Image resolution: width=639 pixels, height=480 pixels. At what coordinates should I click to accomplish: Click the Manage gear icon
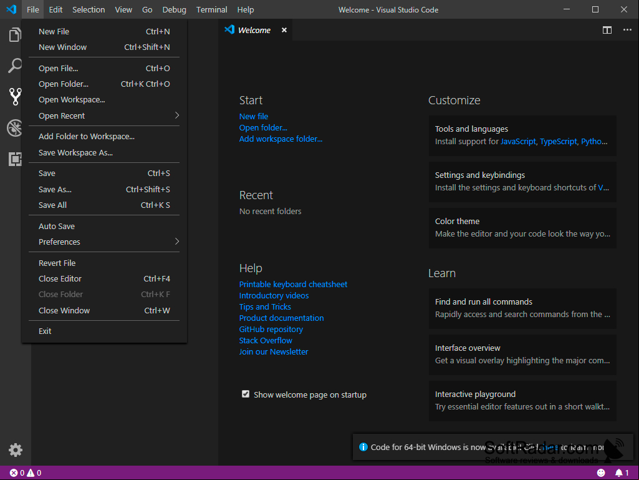pyautogui.click(x=16, y=450)
